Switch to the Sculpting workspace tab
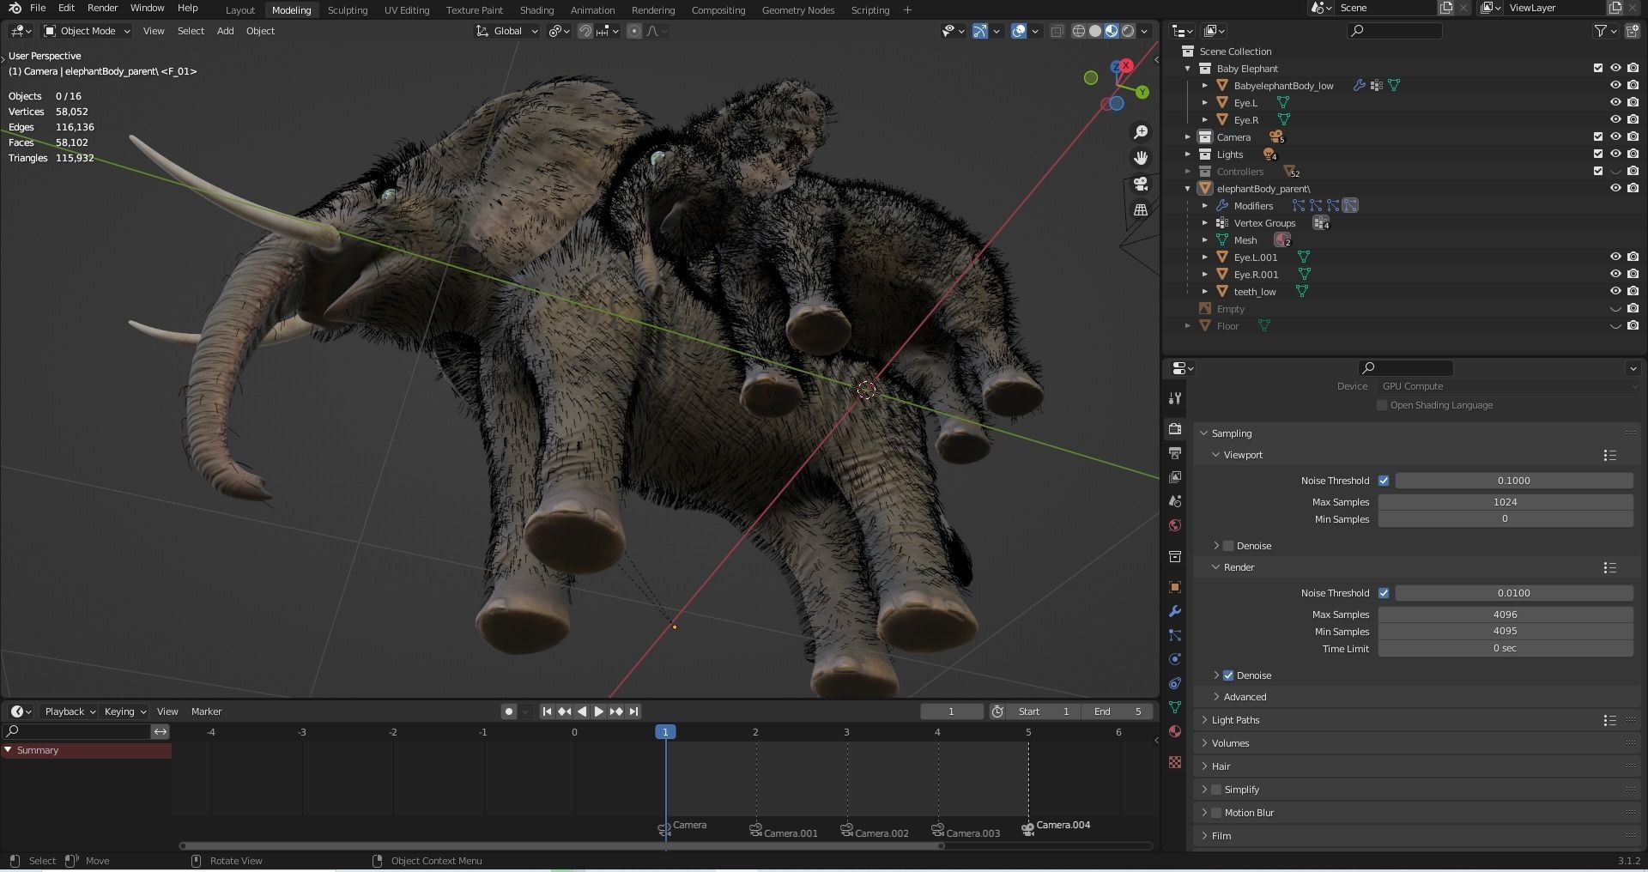1648x872 pixels. pyautogui.click(x=348, y=10)
